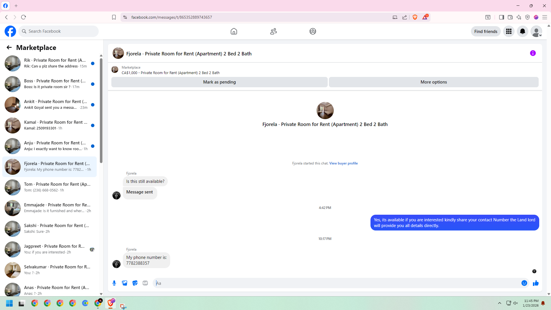Open Facebook notifications bell
This screenshot has height=310, width=551.
point(522,31)
